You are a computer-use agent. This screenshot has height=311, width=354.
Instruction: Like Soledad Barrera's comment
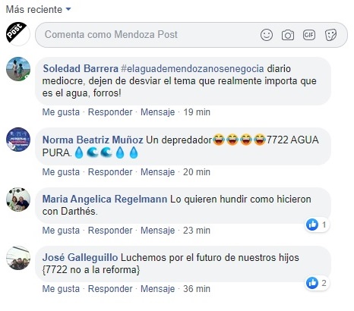[x=61, y=112]
